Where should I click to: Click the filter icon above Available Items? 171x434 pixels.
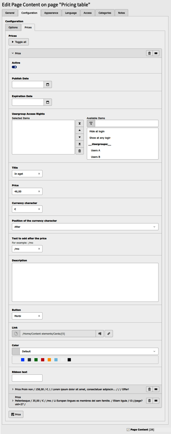tap(91, 123)
